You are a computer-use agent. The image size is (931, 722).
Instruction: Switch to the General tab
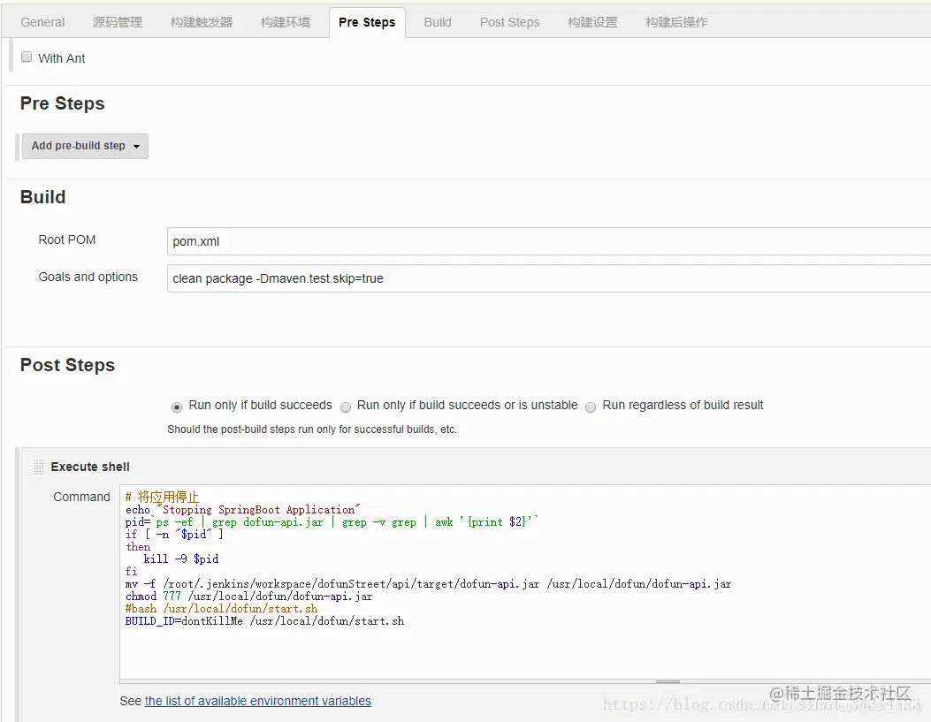(42, 22)
